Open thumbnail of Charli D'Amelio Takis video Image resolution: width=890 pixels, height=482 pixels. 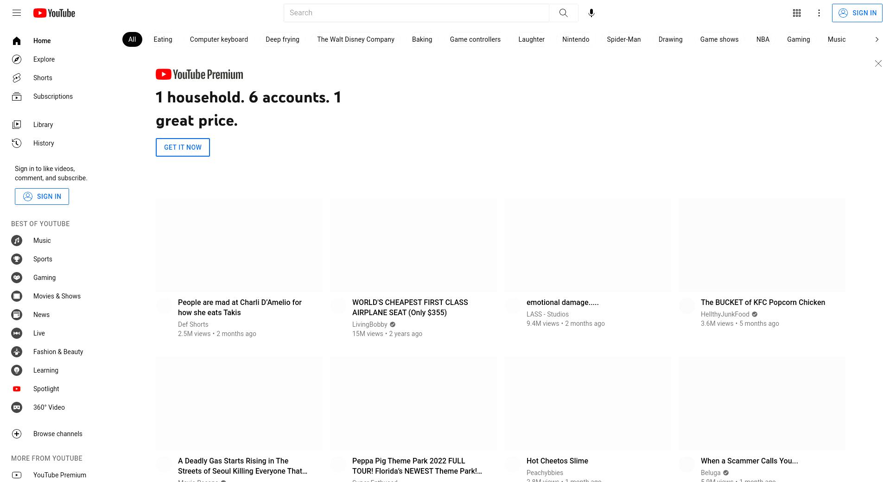(x=239, y=245)
